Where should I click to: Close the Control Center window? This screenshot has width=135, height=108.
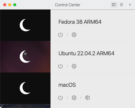[x=5, y=5]
